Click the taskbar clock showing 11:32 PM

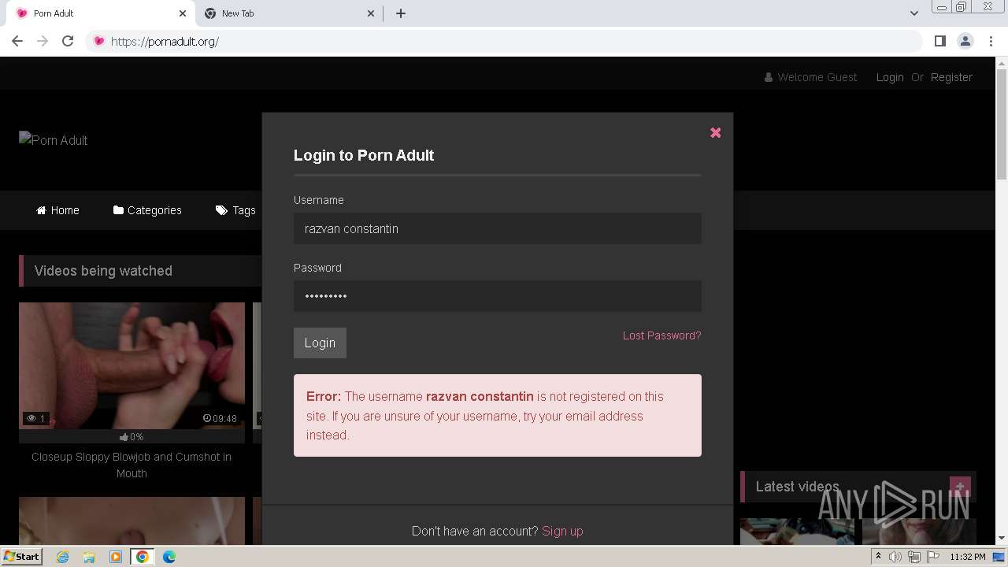click(x=968, y=557)
